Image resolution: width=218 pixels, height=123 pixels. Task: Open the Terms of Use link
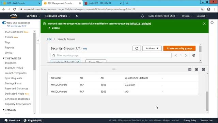pyautogui.click(x=206, y=120)
